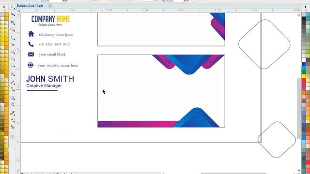Image resolution: width=310 pixels, height=174 pixels.
Task: Select the lower rounded diamond outline shape
Action: (277, 140)
